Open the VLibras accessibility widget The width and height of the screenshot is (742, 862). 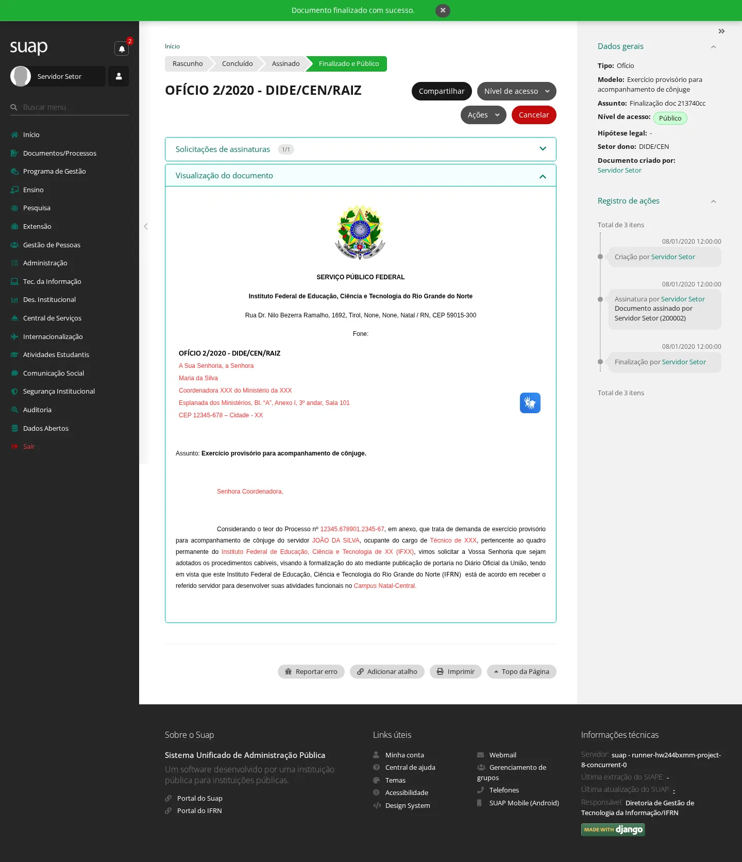(530, 403)
